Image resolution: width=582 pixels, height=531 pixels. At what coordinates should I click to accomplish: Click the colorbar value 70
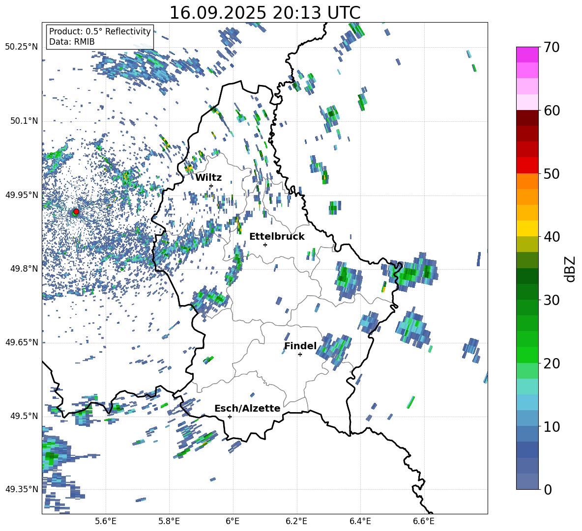(x=552, y=47)
